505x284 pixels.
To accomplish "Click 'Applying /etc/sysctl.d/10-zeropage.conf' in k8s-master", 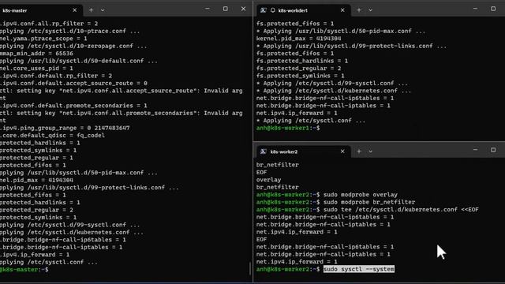I will click(x=73, y=46).
